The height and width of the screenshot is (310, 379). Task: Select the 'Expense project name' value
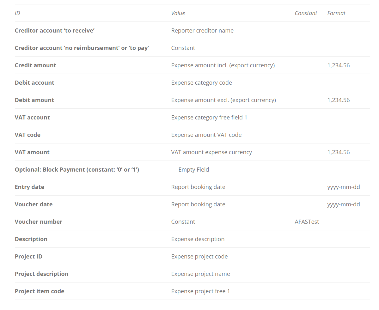(200, 274)
